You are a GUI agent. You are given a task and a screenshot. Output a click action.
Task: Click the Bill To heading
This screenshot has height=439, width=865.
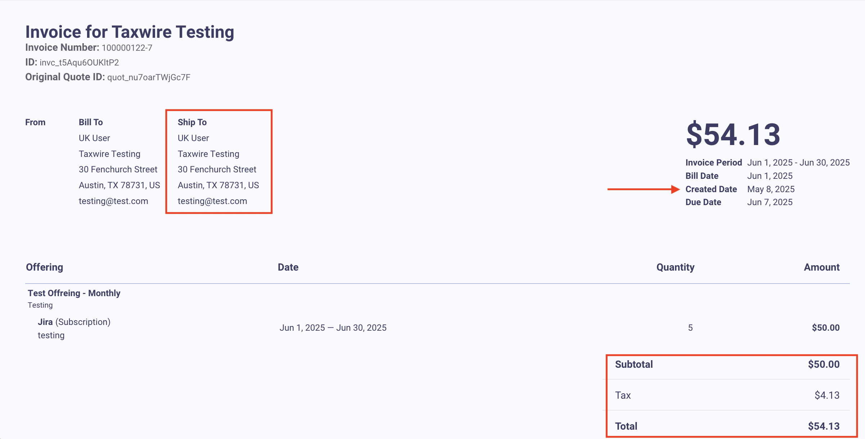91,122
